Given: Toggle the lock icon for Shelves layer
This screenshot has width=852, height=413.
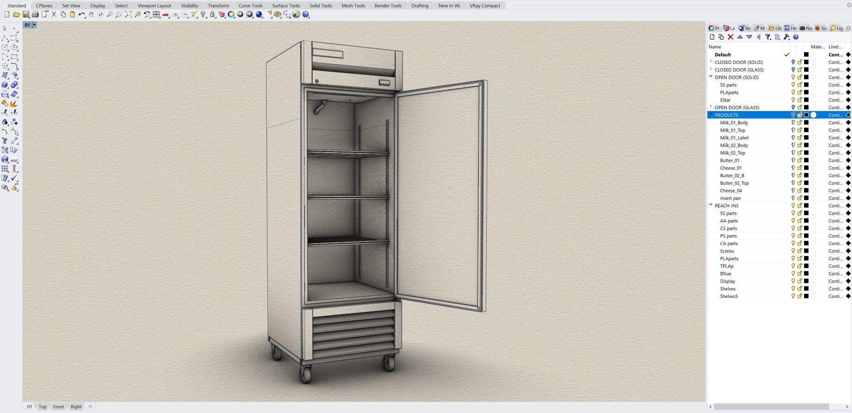Looking at the screenshot, I should point(800,289).
